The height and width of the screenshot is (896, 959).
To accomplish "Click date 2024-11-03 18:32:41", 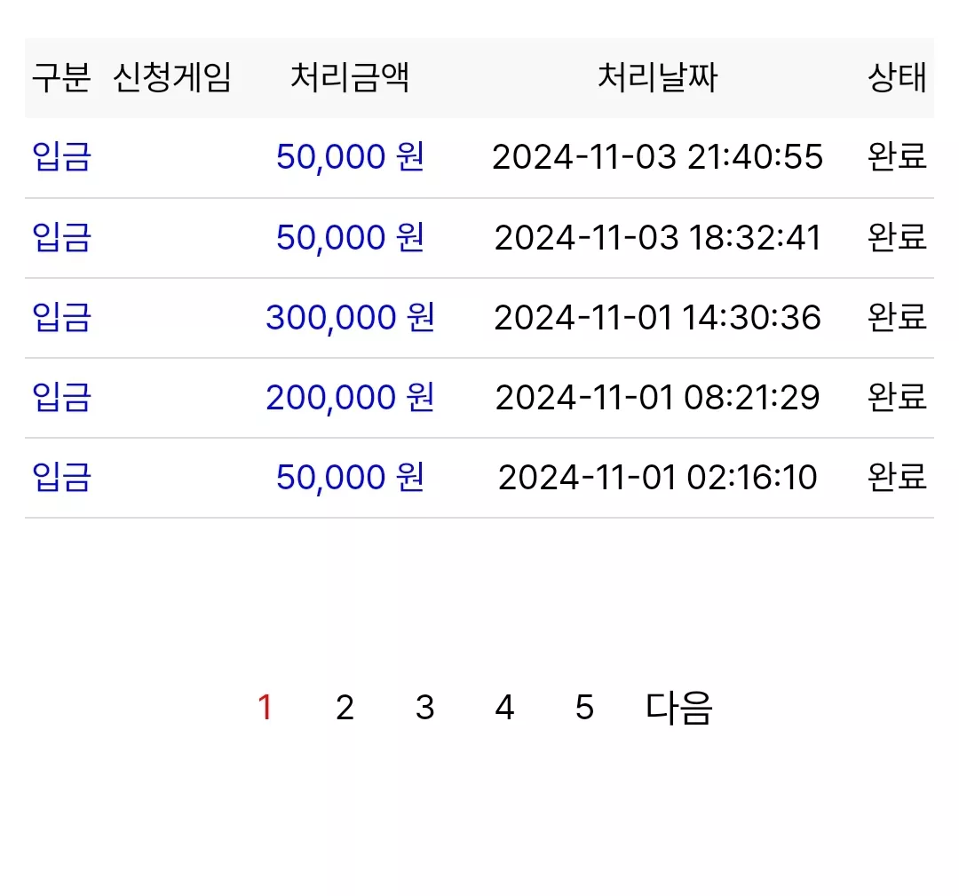I will pyautogui.click(x=657, y=237).
